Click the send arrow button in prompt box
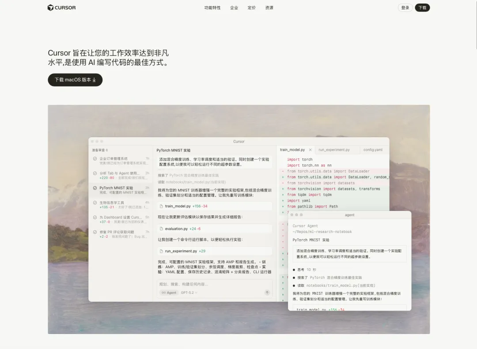Viewport: 477px width, 349px height. click(x=267, y=293)
